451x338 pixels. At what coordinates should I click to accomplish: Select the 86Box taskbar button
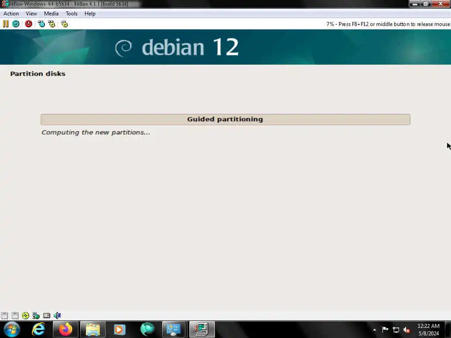(x=202, y=329)
